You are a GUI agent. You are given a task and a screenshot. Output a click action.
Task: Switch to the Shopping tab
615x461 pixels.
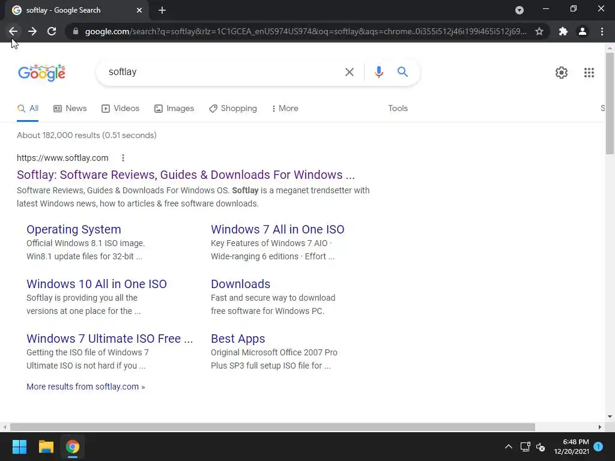click(x=233, y=109)
